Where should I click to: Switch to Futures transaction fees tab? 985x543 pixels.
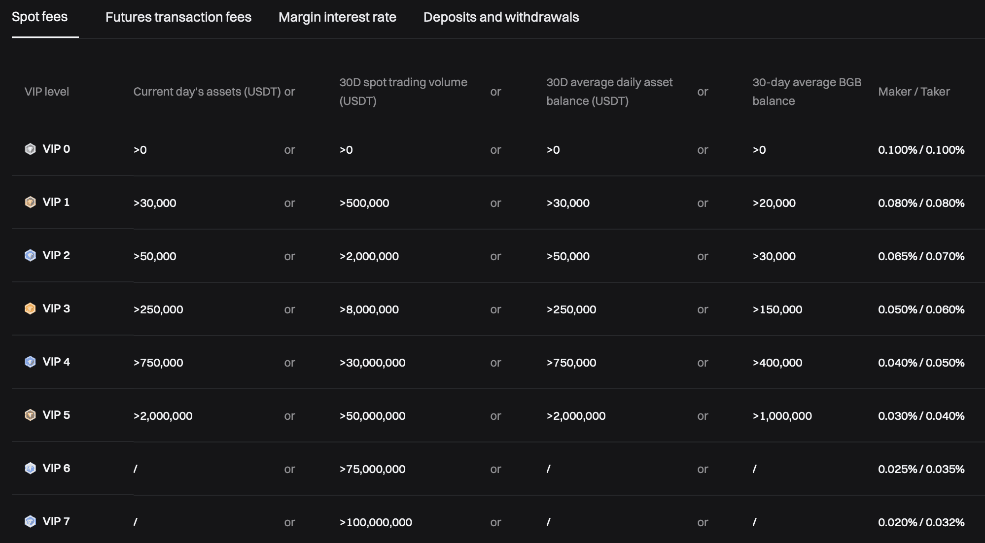(x=178, y=17)
